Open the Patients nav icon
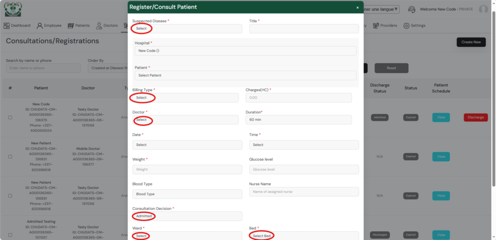Screen dimensions: 496x240 pos(71,26)
